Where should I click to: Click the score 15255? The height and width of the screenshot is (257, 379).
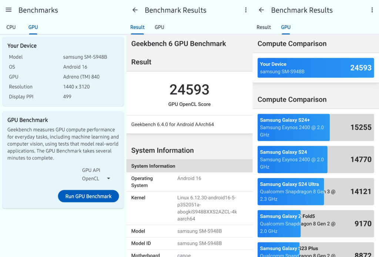point(361,127)
